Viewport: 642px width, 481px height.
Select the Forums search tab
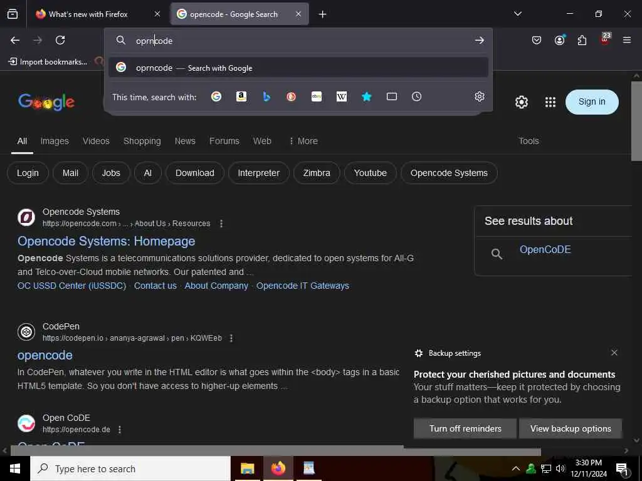click(224, 141)
